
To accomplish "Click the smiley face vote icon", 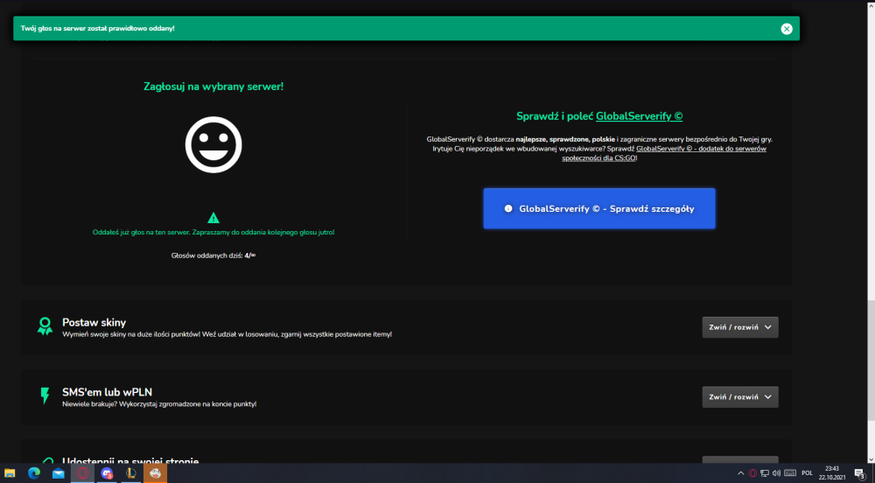I will (213, 144).
